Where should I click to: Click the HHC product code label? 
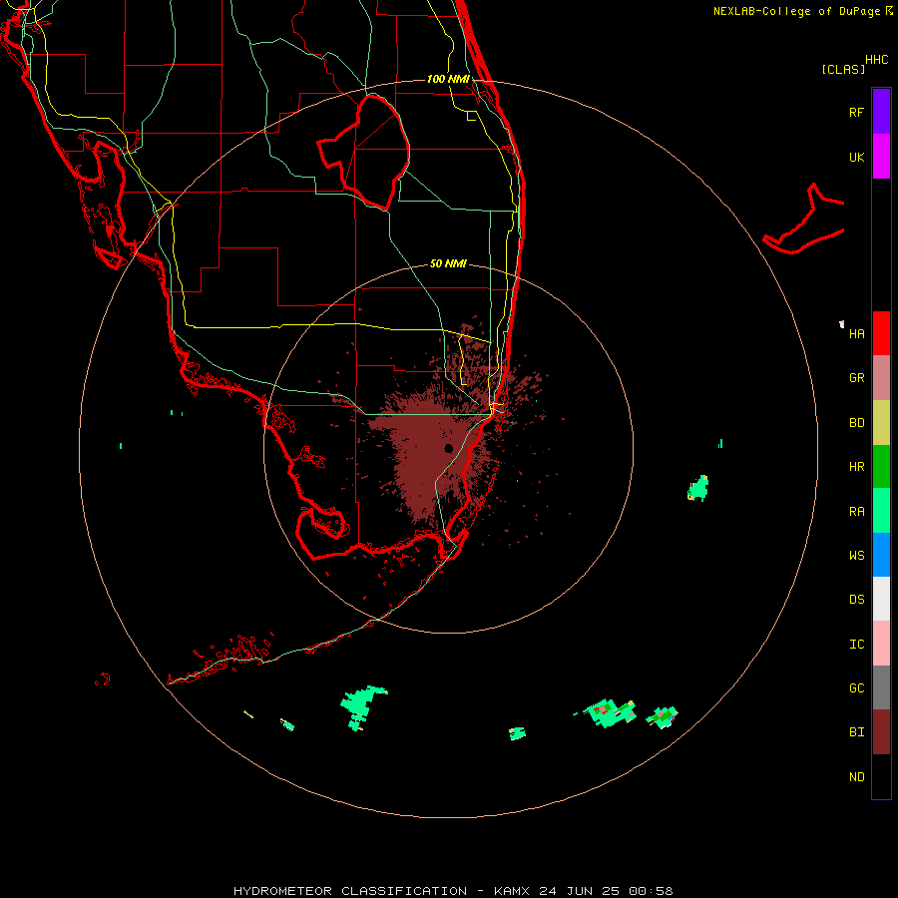point(877,60)
